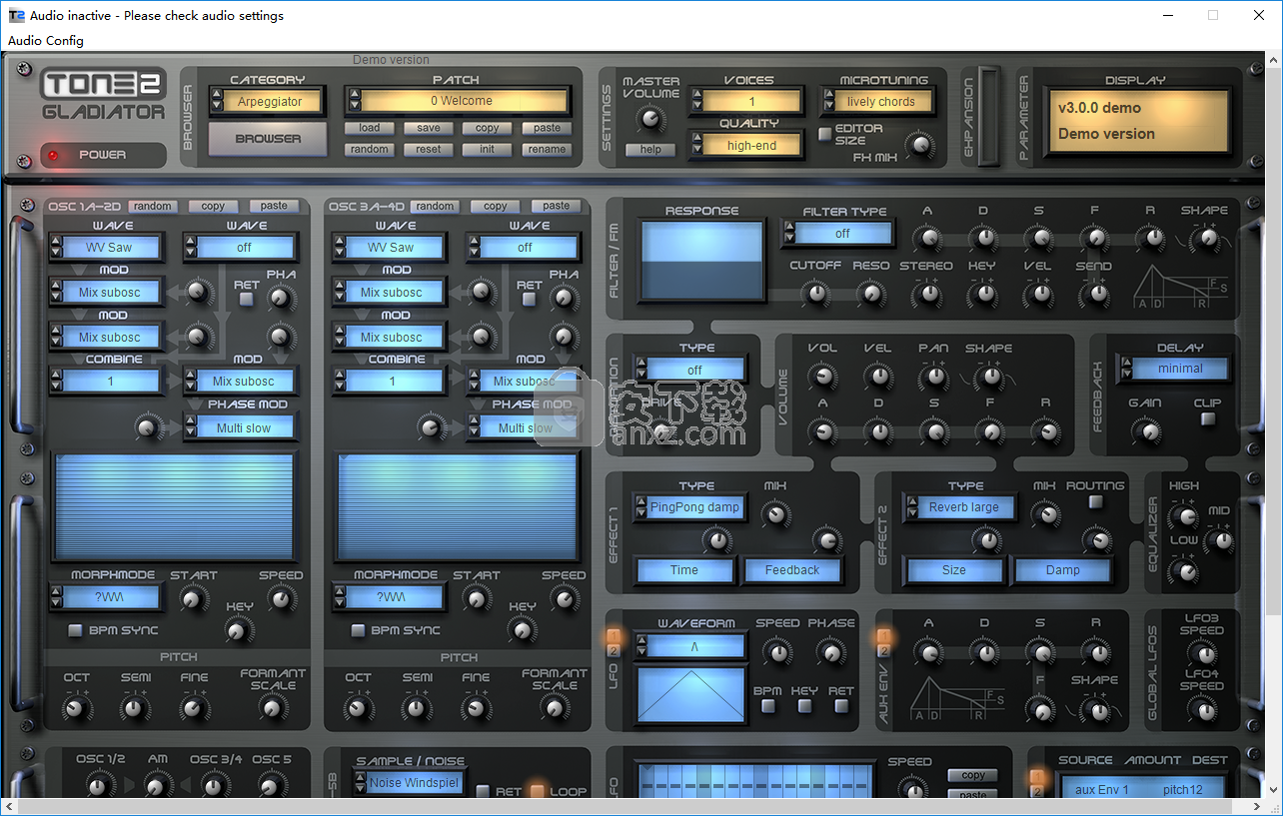Select Aux Env tab 1
The image size is (1283, 816).
click(882, 636)
